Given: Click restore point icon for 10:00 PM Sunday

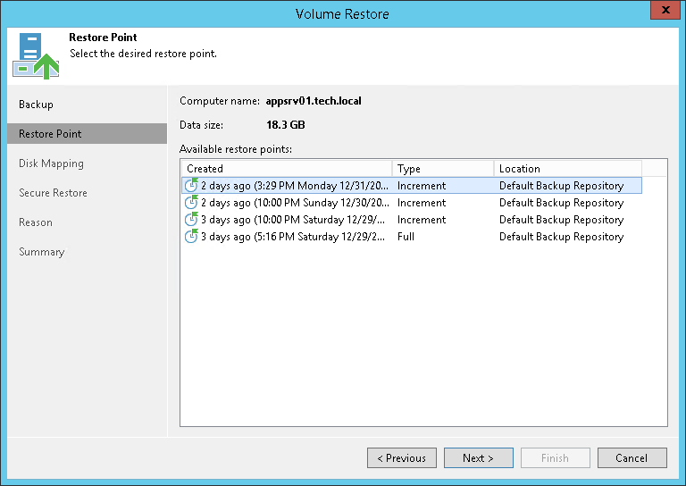Looking at the screenshot, I should click(191, 202).
